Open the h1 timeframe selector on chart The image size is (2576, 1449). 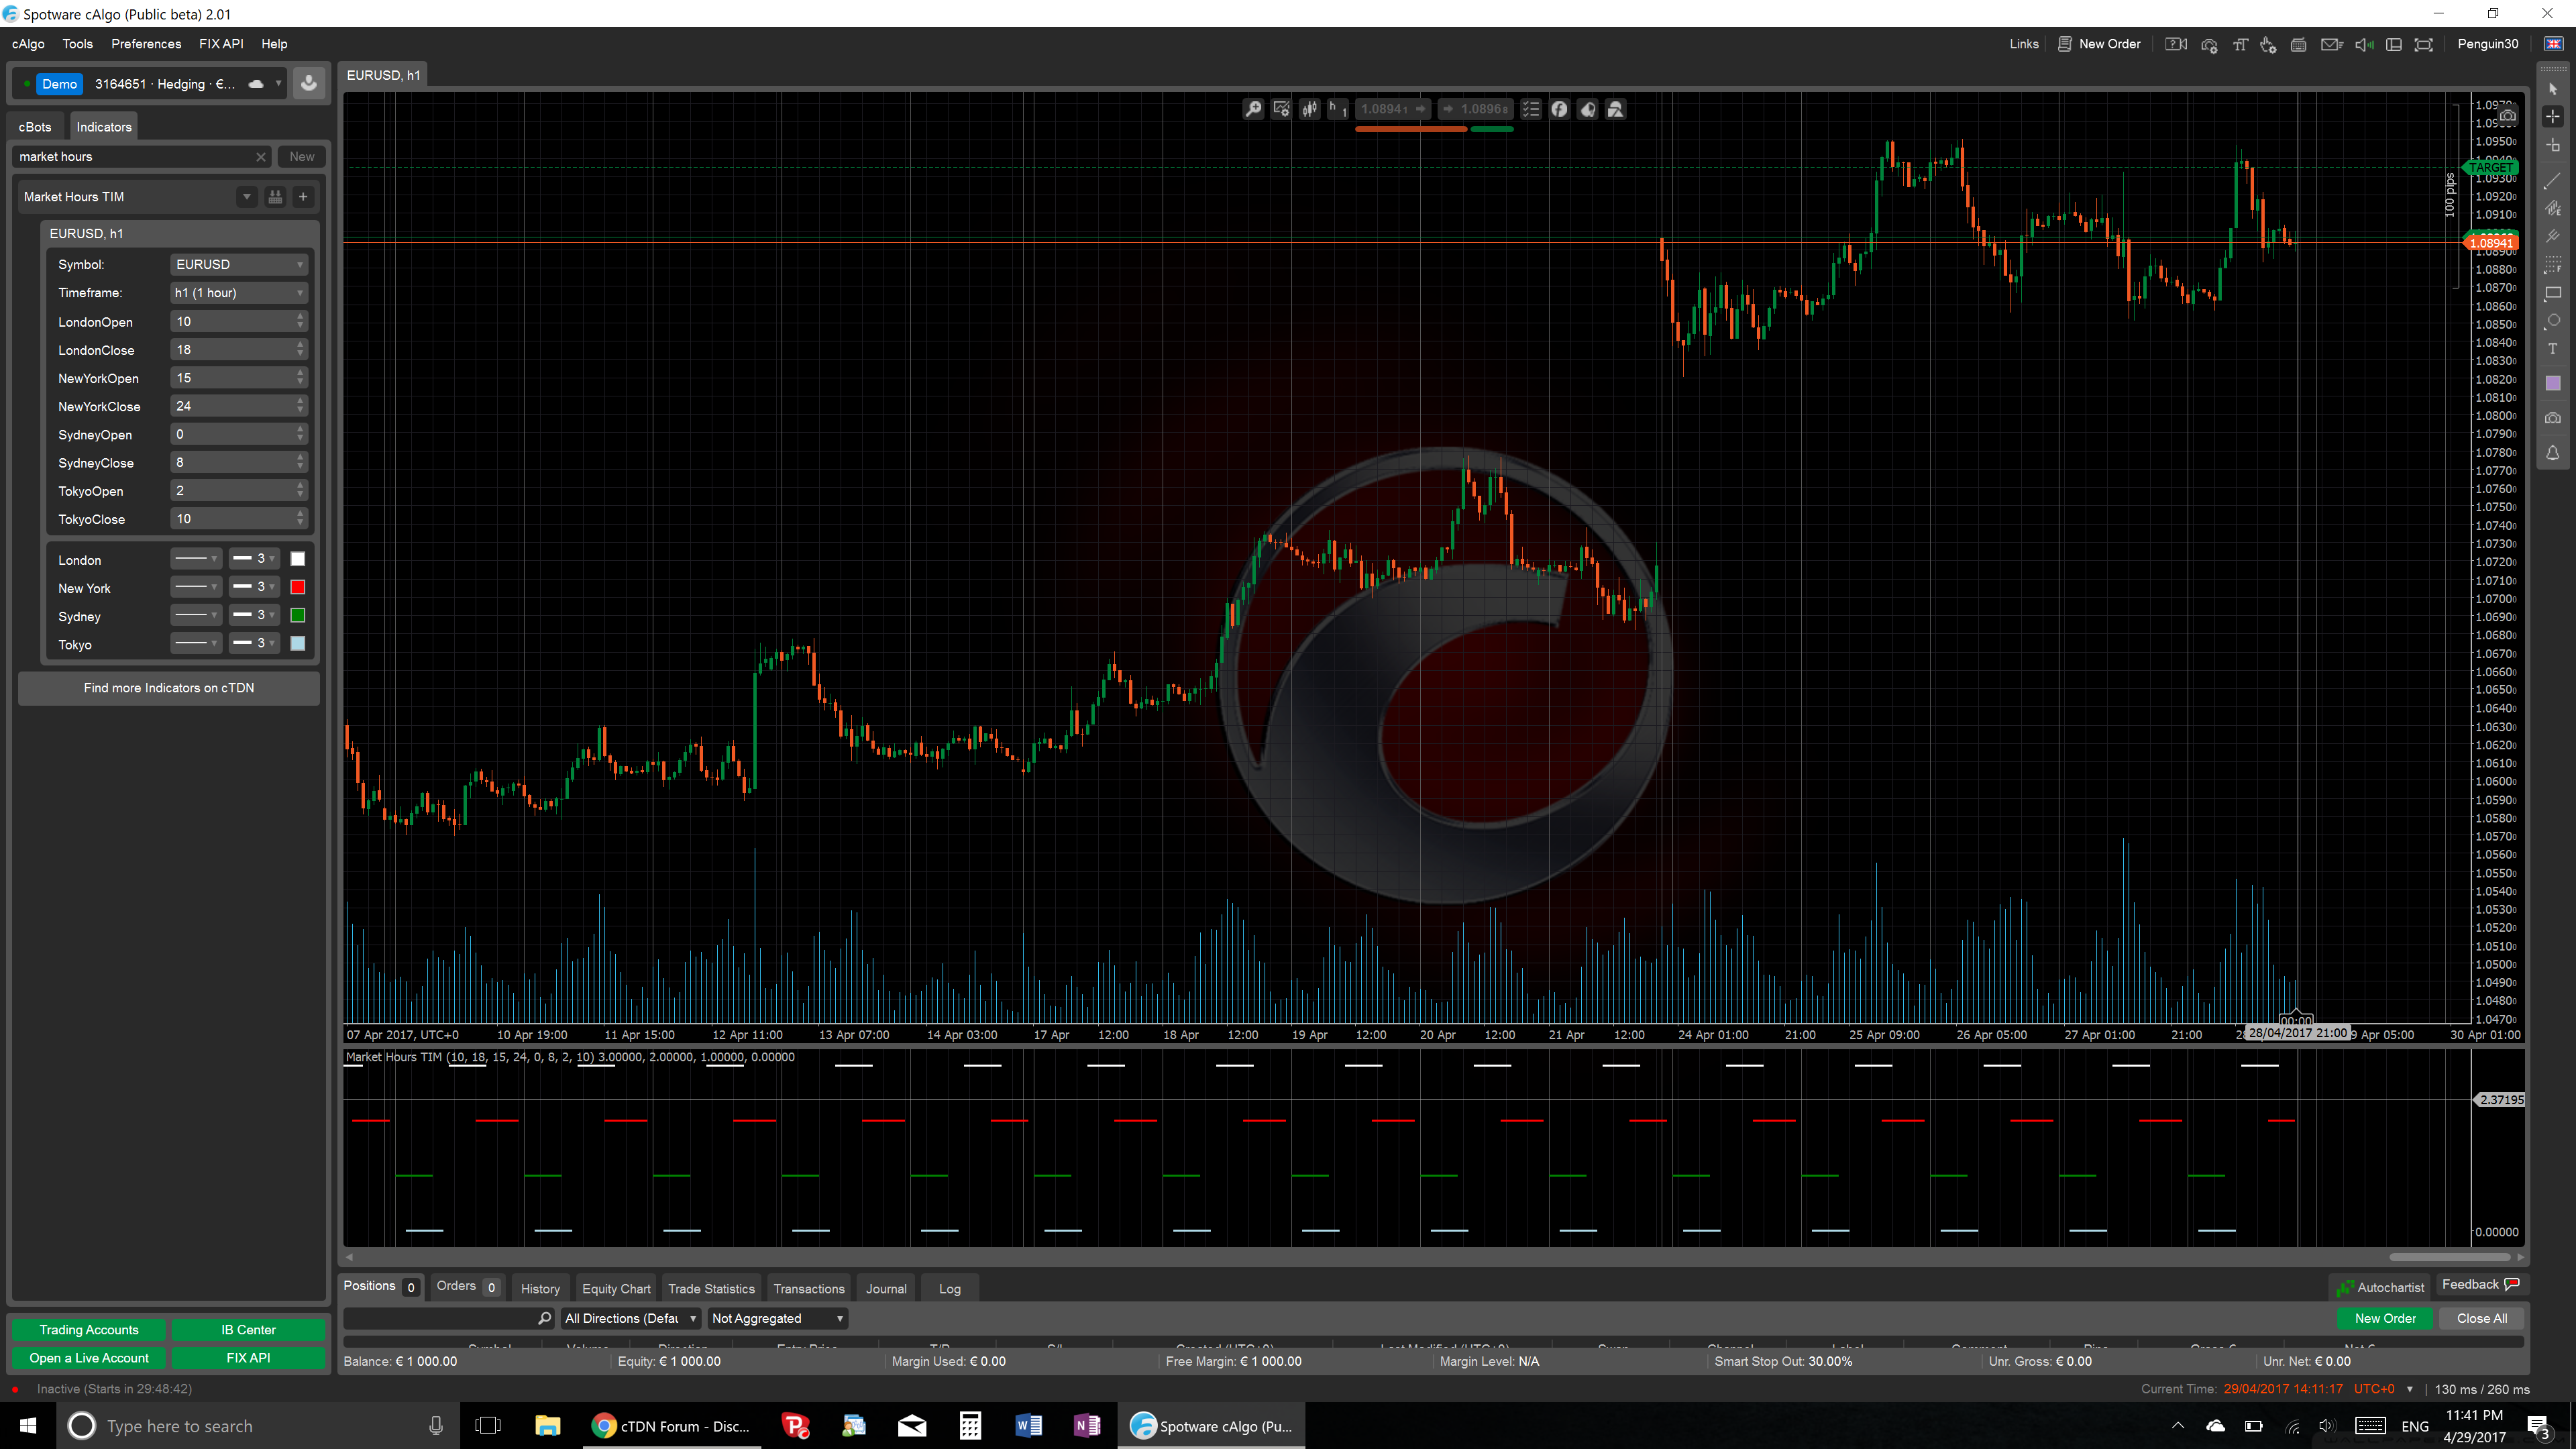(x=1337, y=109)
